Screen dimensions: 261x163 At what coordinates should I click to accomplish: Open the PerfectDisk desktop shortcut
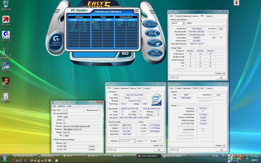click(x=6, y=67)
